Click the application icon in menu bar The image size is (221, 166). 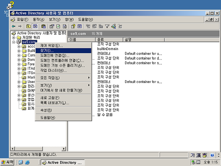click(13, 19)
